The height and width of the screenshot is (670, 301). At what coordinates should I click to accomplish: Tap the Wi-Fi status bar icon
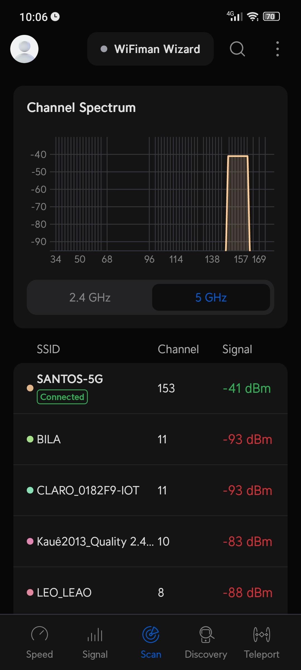click(253, 17)
